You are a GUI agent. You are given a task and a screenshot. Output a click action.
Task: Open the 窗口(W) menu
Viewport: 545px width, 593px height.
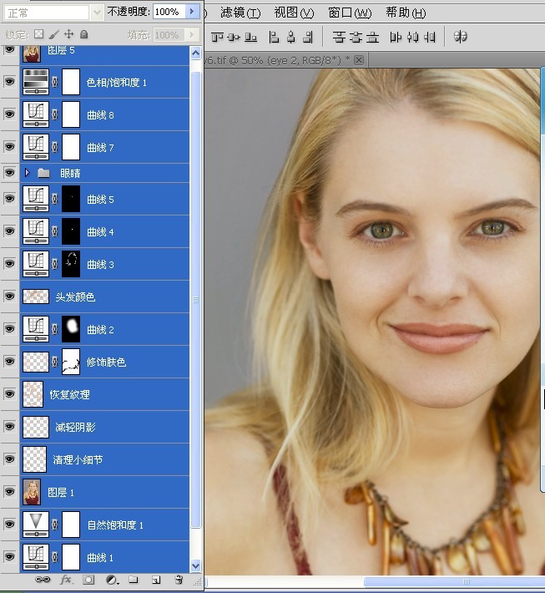pyautogui.click(x=350, y=13)
